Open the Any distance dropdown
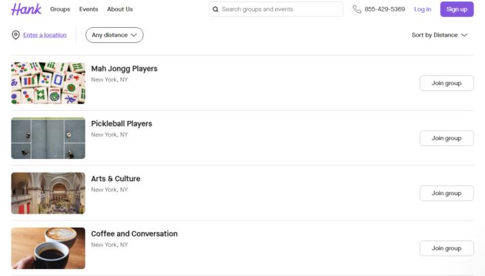This screenshot has height=276, width=485. (x=114, y=35)
